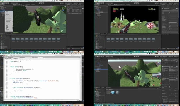Open the Build menu in MonoDevelop
The width and height of the screenshot is (180, 106).
[28, 53]
